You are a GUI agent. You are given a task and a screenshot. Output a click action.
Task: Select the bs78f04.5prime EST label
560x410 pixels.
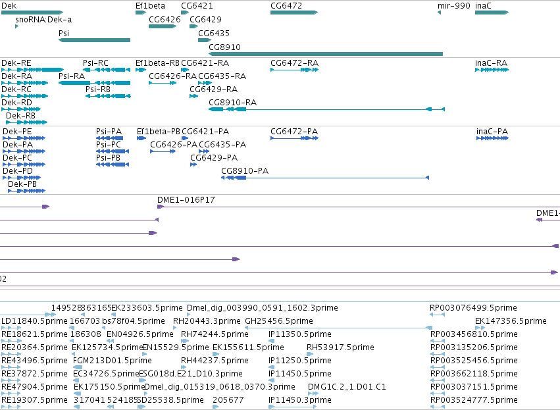(x=134, y=321)
